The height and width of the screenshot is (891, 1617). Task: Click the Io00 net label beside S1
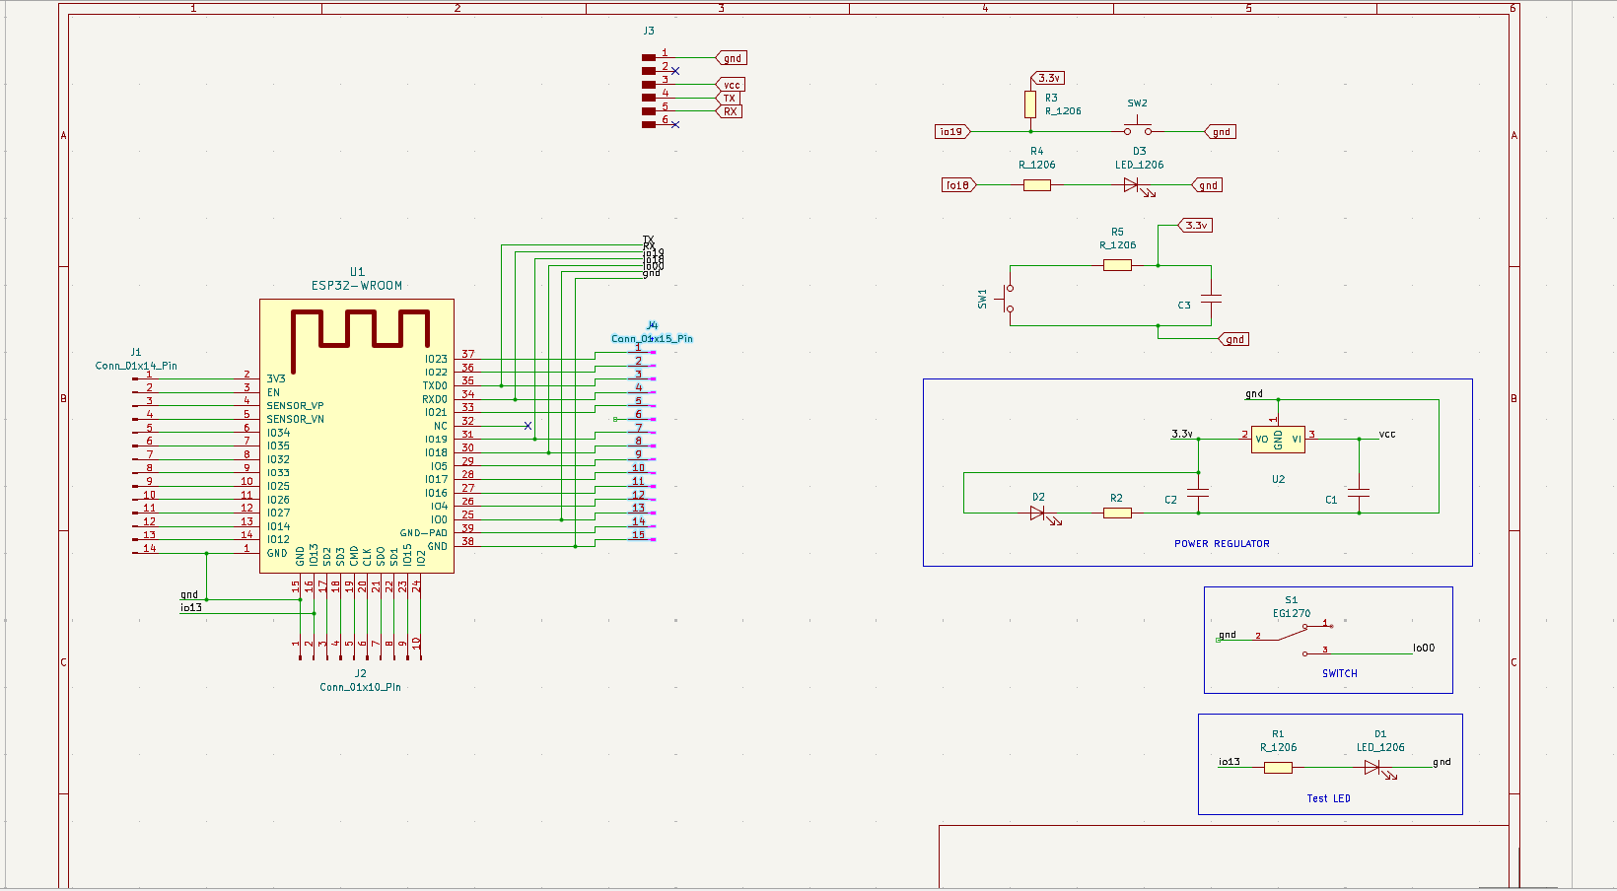click(1424, 649)
